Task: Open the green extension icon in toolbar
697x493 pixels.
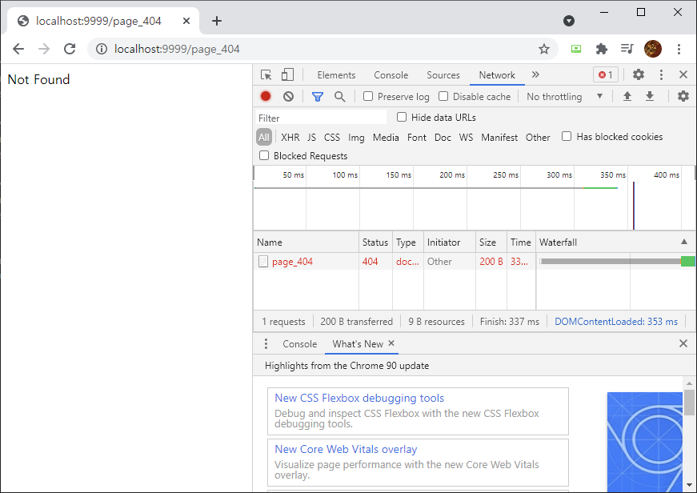Action: (576, 49)
